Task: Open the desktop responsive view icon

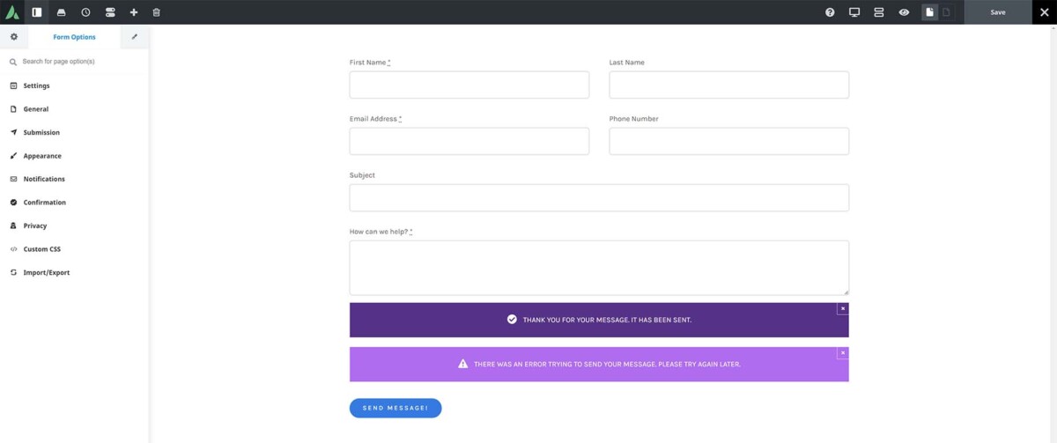Action: coord(854,12)
